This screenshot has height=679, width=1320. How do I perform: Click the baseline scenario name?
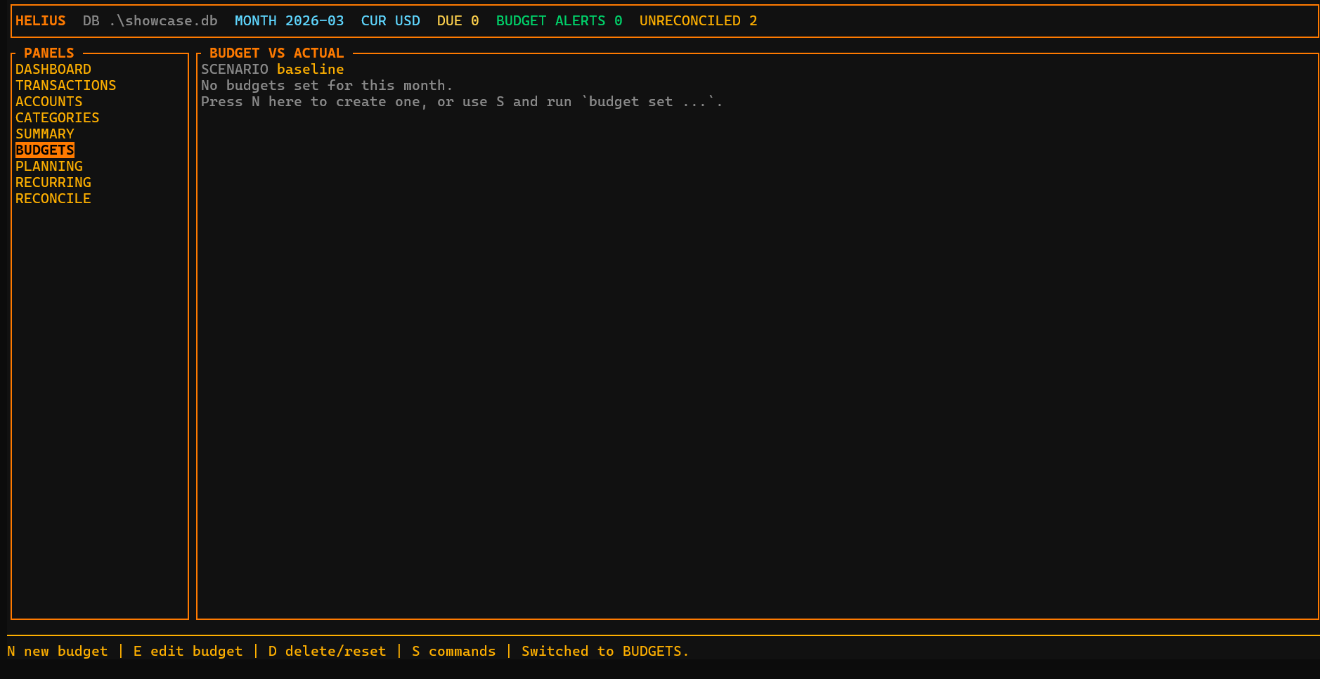(x=310, y=70)
